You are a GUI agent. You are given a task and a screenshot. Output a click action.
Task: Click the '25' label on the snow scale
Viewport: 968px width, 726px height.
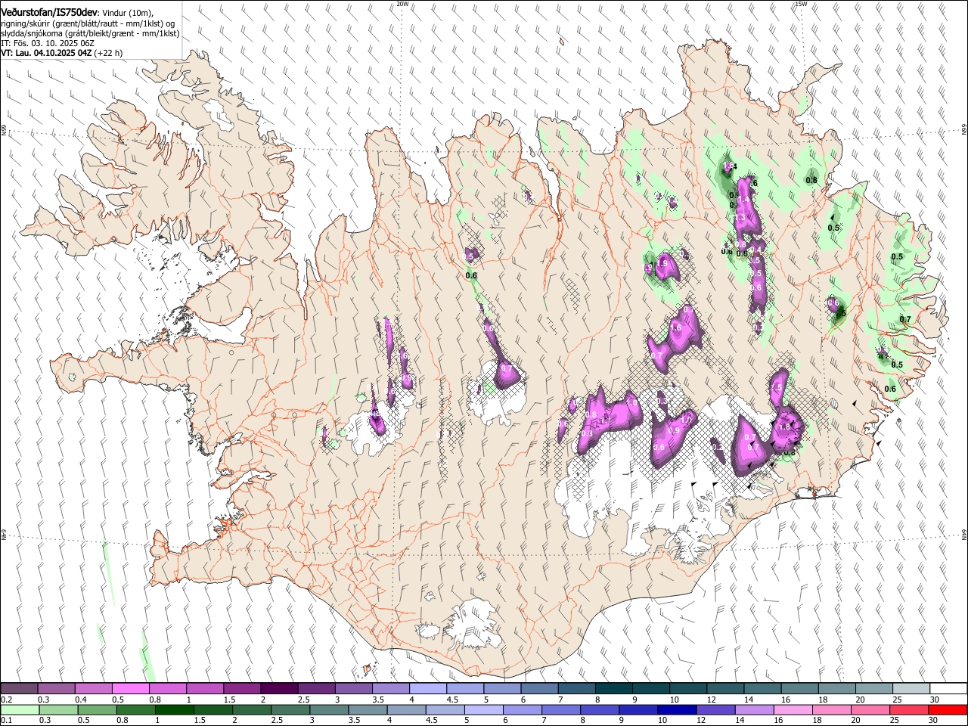(896, 700)
